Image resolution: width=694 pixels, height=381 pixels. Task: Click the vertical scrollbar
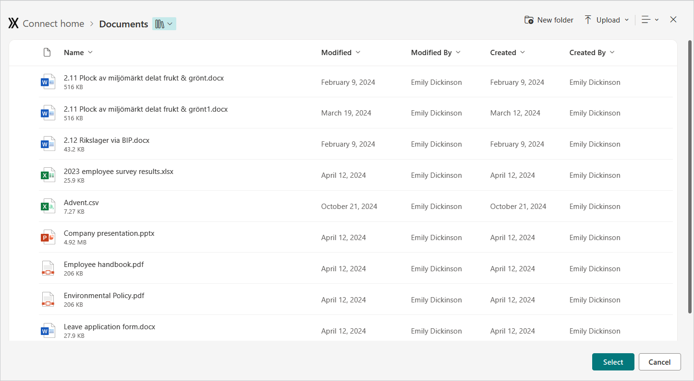coord(690,176)
